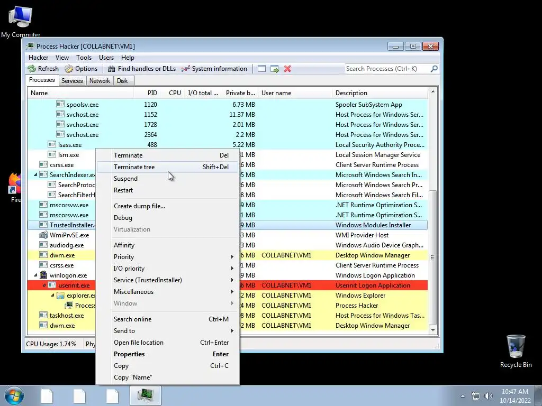The image size is (542, 406).
Task: Select Suspend from the context menu
Action: click(x=167, y=179)
